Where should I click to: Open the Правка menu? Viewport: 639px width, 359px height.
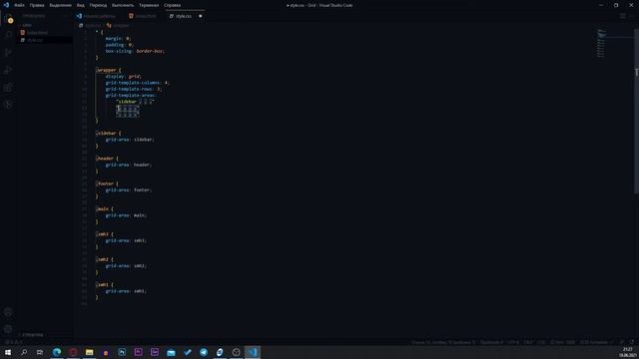[37, 5]
